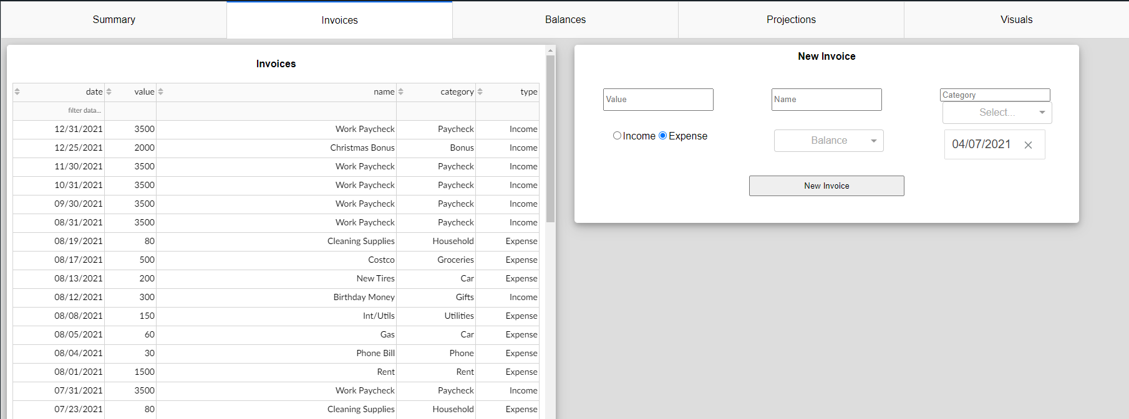Switch to the Summary tab

[114, 20]
